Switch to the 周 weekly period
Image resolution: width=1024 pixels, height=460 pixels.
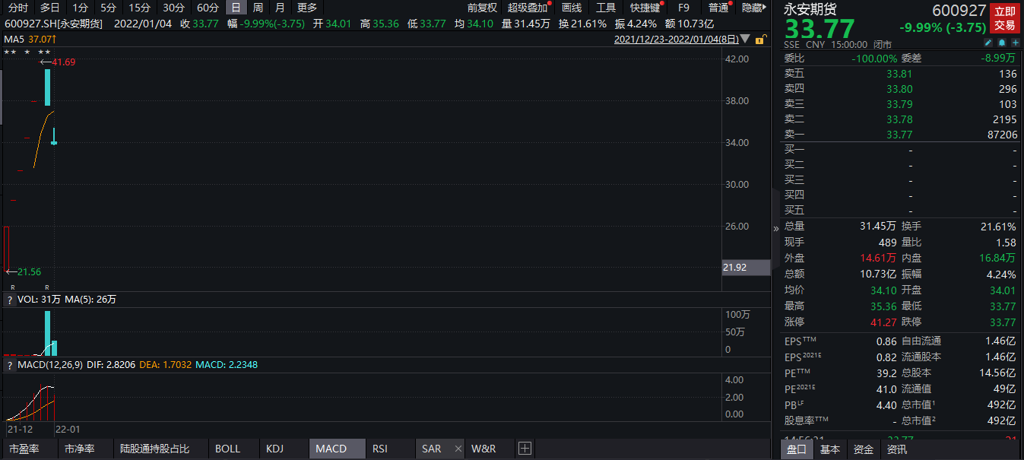(x=258, y=8)
